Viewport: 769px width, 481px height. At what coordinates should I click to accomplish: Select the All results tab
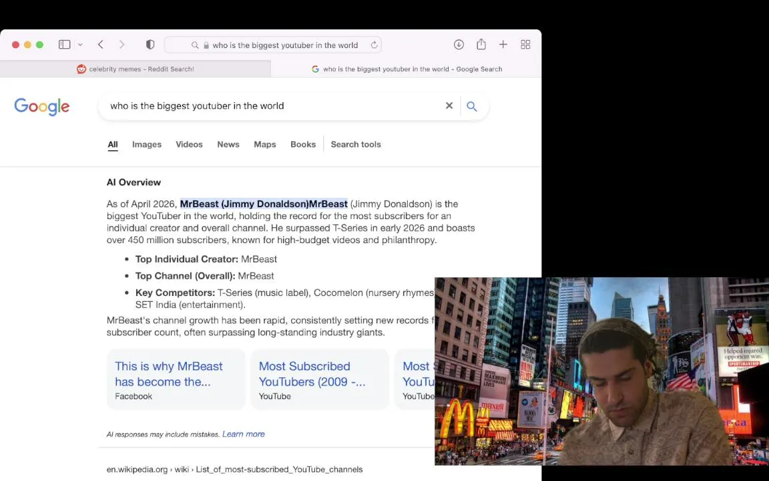113,144
